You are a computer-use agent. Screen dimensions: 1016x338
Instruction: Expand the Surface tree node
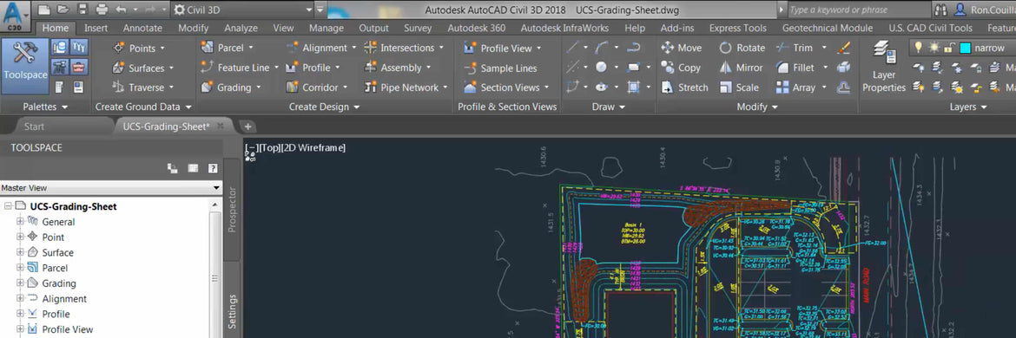20,253
